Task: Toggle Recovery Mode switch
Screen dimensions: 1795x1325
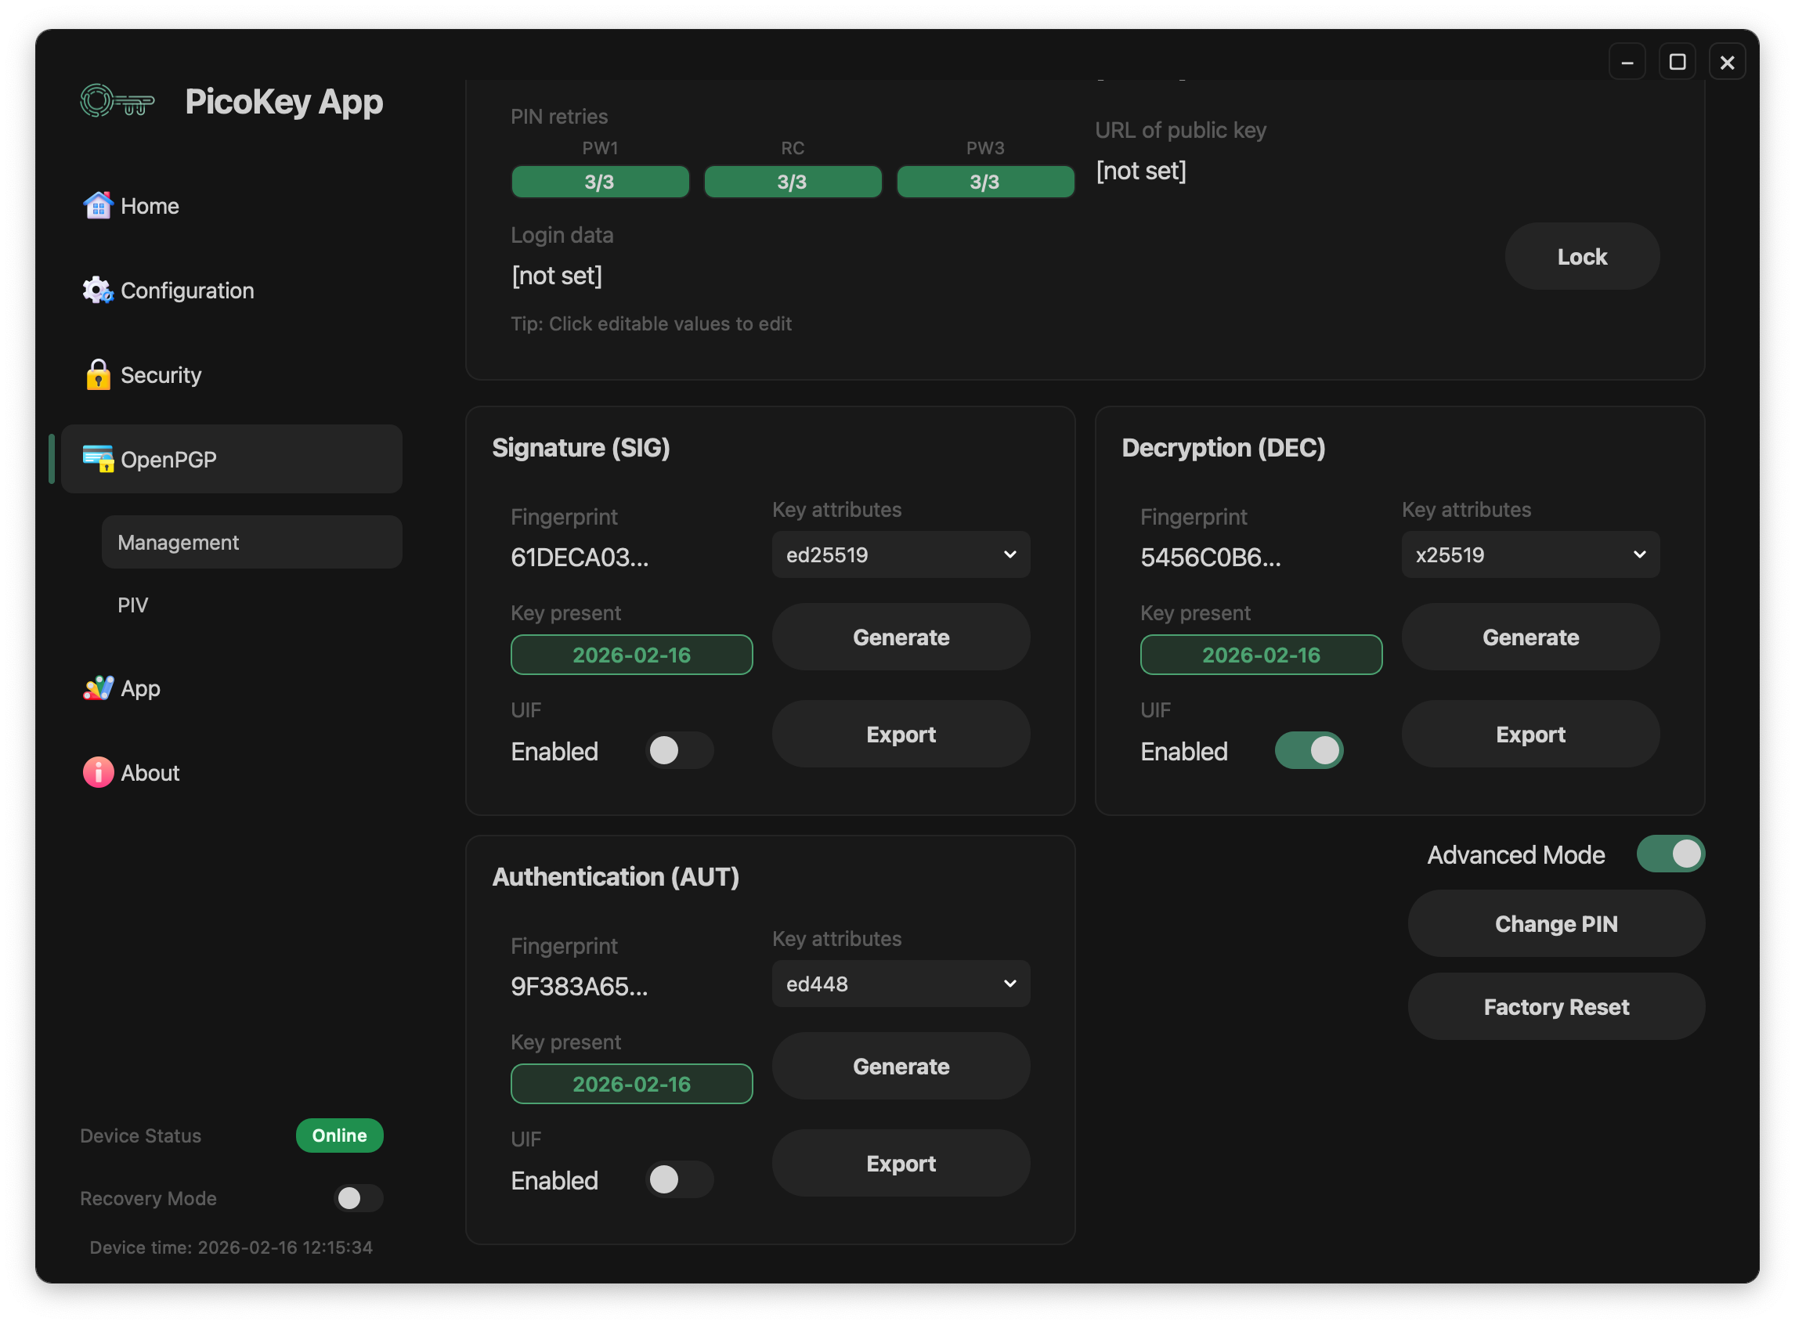Action: [x=358, y=1198]
